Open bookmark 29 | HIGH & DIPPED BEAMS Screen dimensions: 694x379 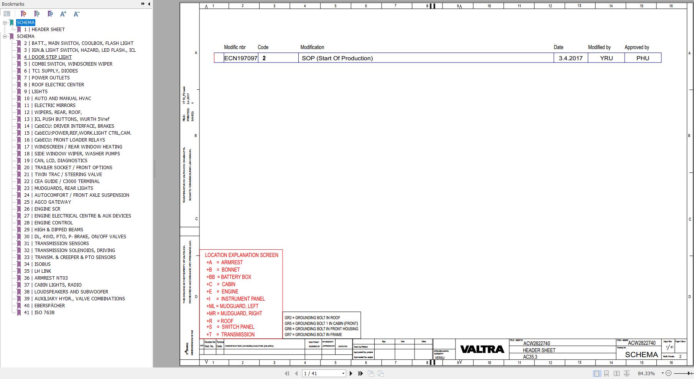click(x=54, y=230)
